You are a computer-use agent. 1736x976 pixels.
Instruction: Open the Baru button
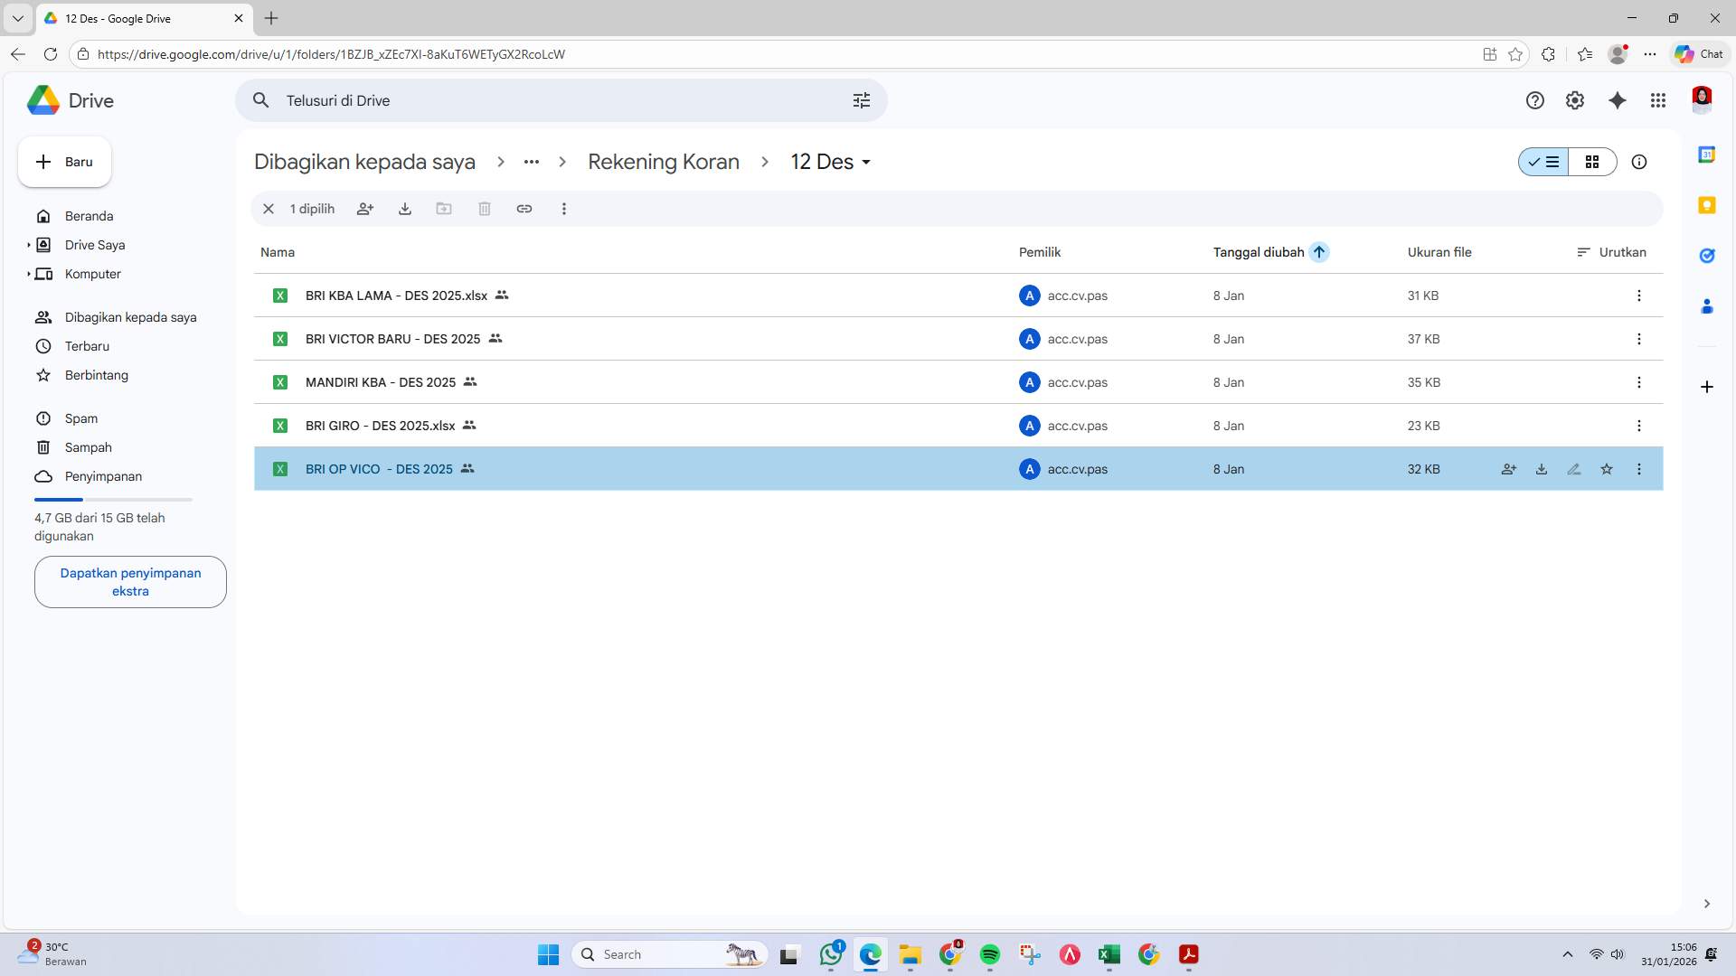point(63,162)
